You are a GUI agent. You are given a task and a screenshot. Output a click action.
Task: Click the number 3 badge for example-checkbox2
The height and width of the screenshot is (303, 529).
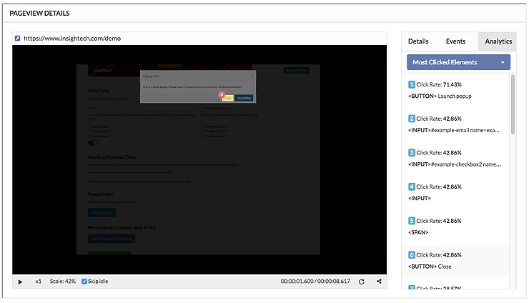click(x=411, y=153)
